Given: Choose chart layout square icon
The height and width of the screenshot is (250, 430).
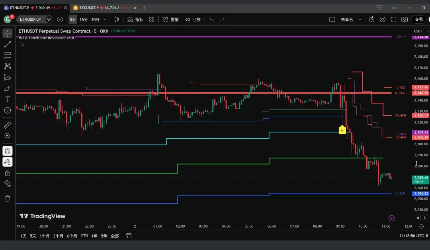Looking at the screenshot, I should [x=332, y=20].
